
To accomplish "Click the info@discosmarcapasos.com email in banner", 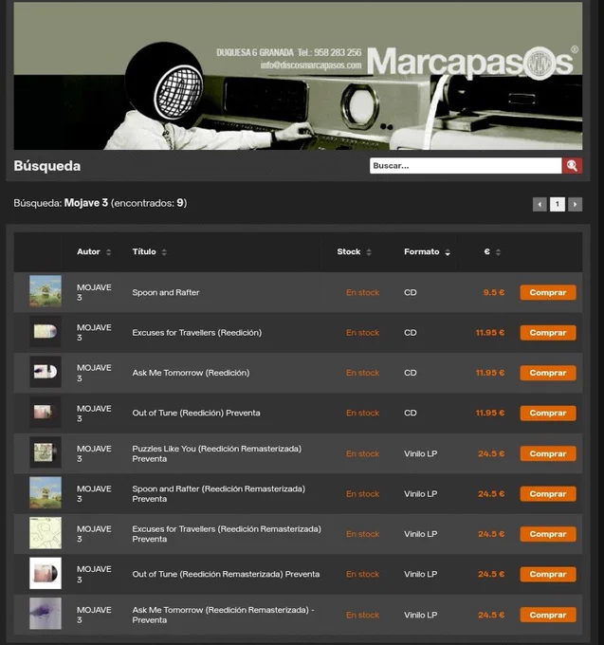I will click(x=311, y=65).
